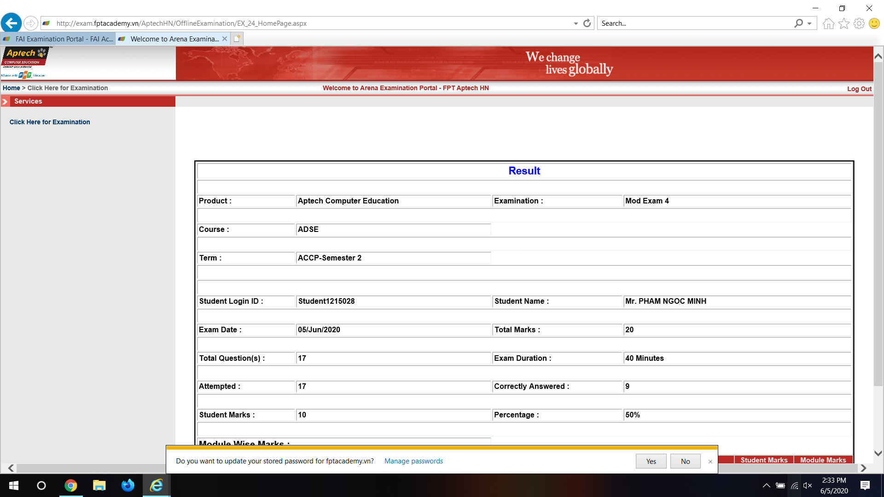
Task: Close the Welcome to Arena Examination tab
Action: (x=225, y=39)
